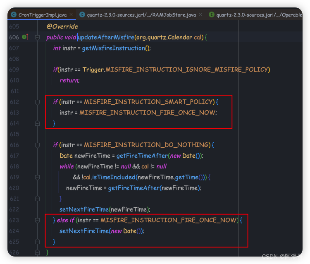Click the fold end marker on line 625
The height and width of the screenshot is (264, 310).
coord(37,241)
